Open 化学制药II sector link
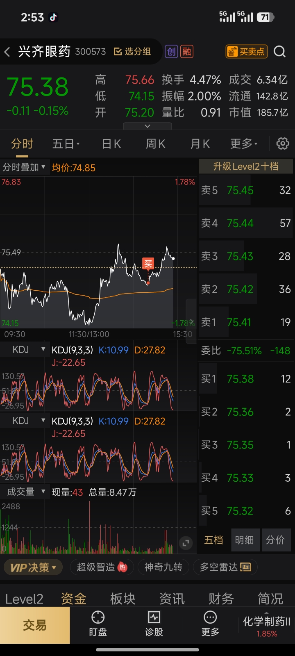 [x=267, y=626]
